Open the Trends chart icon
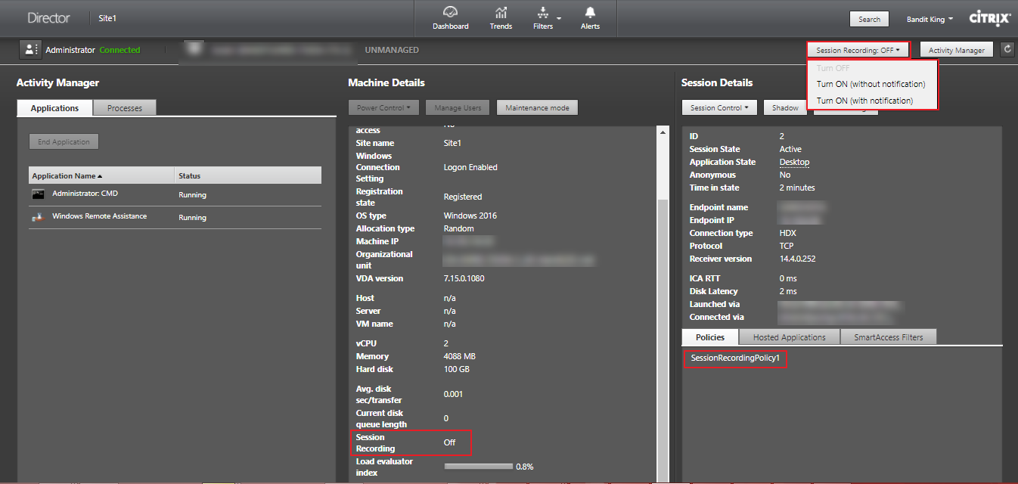1018x484 pixels. [501, 14]
